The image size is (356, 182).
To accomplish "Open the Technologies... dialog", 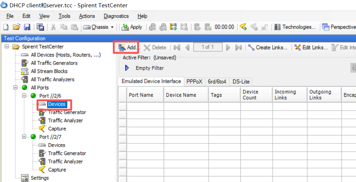I will 295,27.
